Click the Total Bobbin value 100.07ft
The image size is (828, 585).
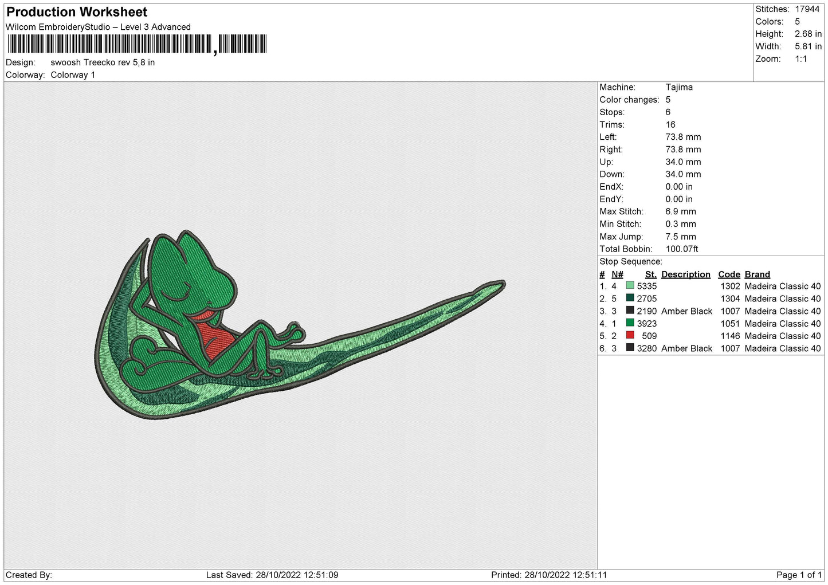(682, 249)
